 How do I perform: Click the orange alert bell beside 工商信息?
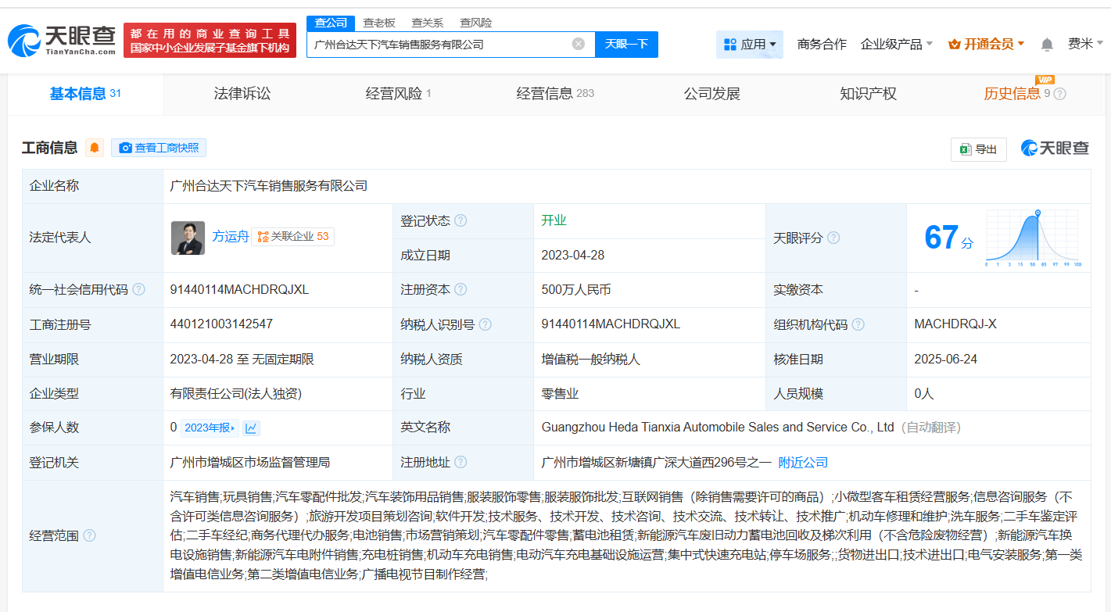[95, 148]
